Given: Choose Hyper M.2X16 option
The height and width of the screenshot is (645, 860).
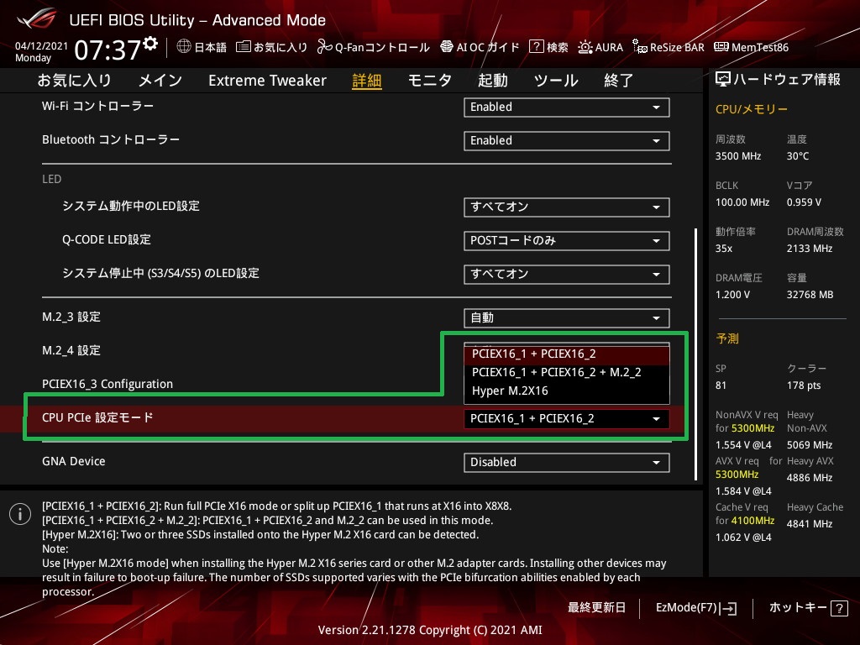Looking at the screenshot, I should pos(567,391).
